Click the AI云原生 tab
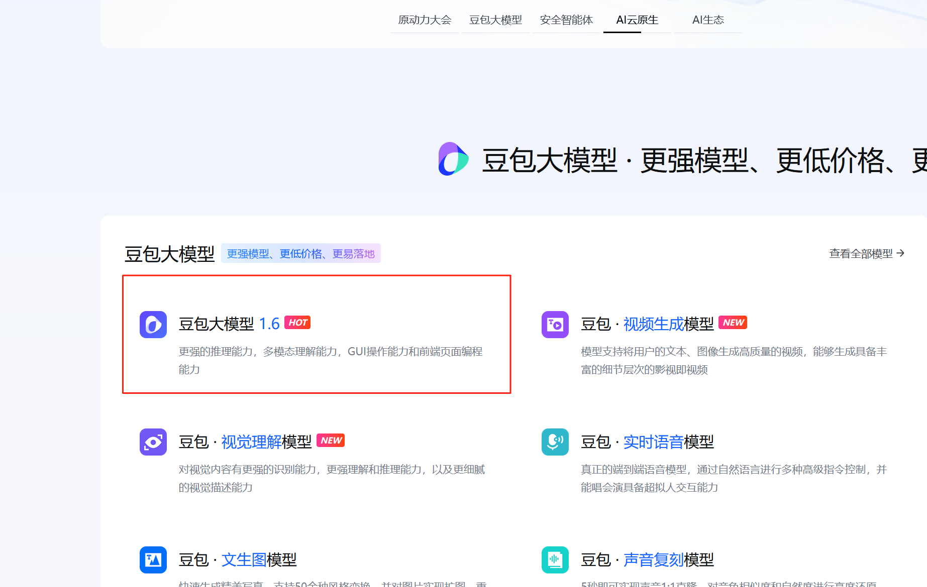Image resolution: width=927 pixels, height=587 pixels. pos(637,20)
